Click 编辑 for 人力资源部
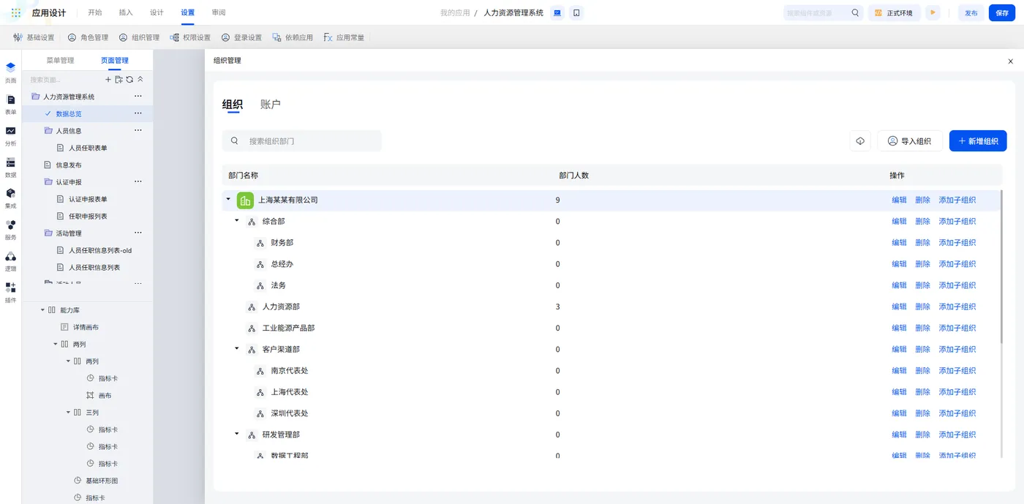This screenshot has width=1024, height=504. pyautogui.click(x=899, y=306)
